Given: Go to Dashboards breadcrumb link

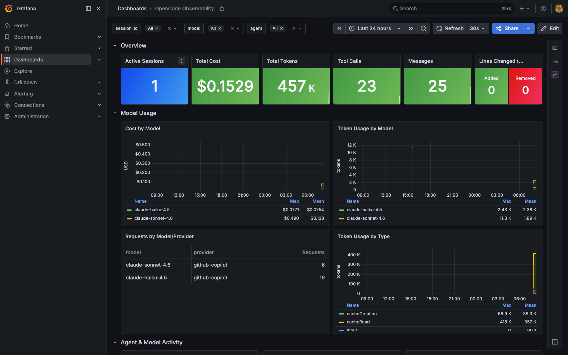Looking at the screenshot, I should pyautogui.click(x=132, y=9).
